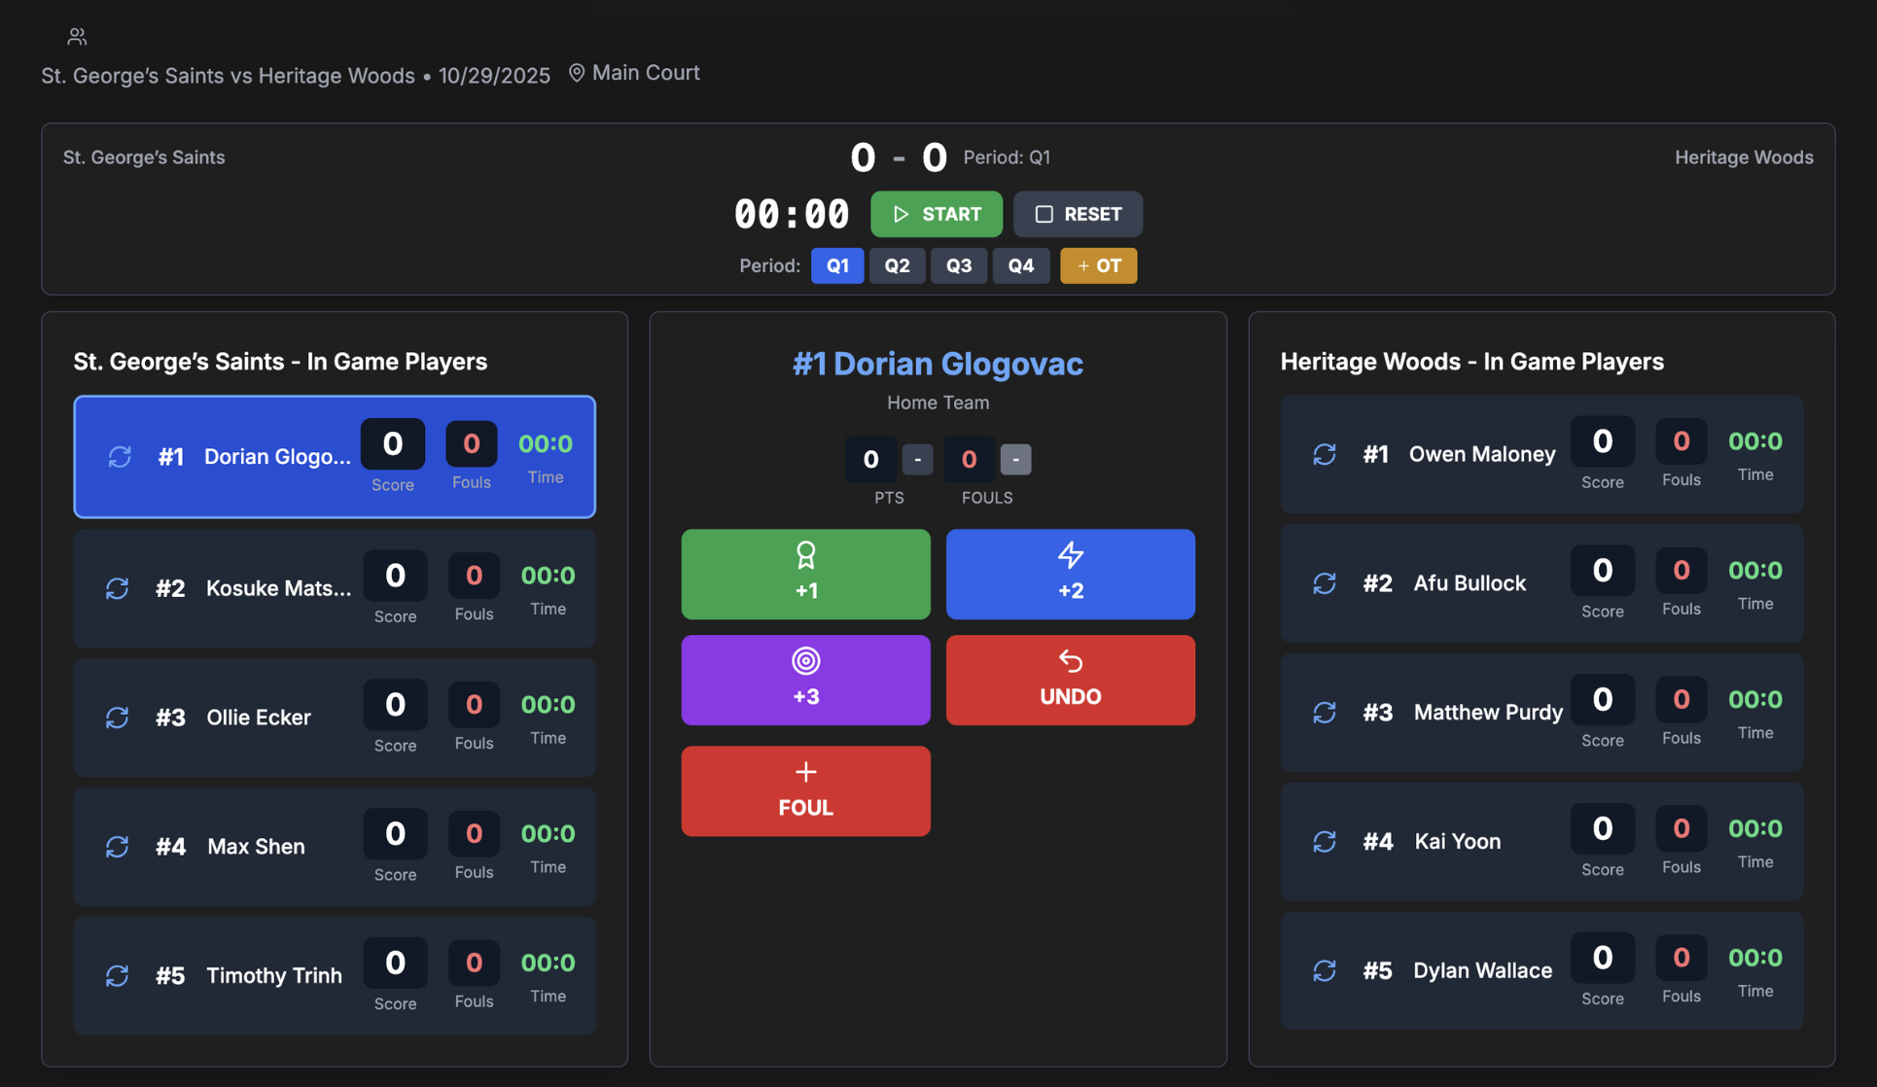Select player #1 Dorian Glogo... card
Image resolution: width=1877 pixels, height=1087 pixels.
coord(335,457)
